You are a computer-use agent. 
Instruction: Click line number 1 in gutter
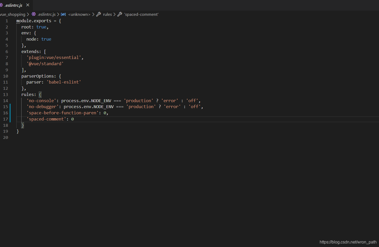pyautogui.click(x=7, y=21)
